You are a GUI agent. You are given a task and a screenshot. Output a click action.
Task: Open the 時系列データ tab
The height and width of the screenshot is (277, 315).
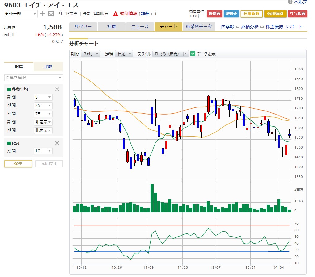(199, 27)
